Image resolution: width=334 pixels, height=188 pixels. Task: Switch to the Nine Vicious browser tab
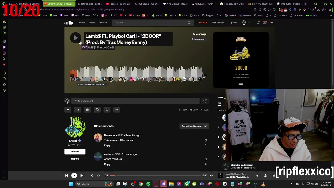click(175, 4)
